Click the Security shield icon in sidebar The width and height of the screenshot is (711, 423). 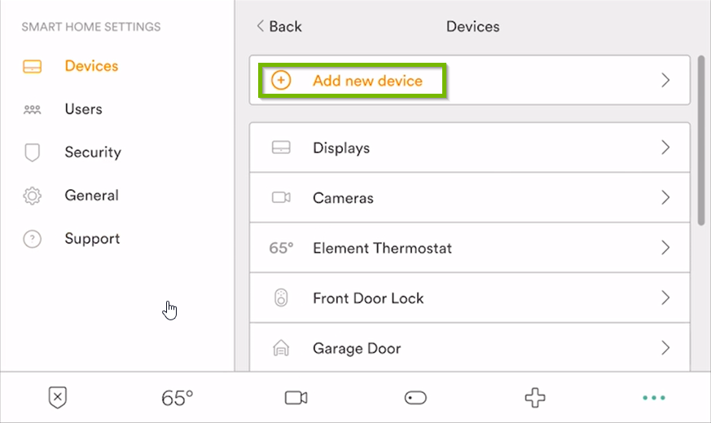coord(33,152)
